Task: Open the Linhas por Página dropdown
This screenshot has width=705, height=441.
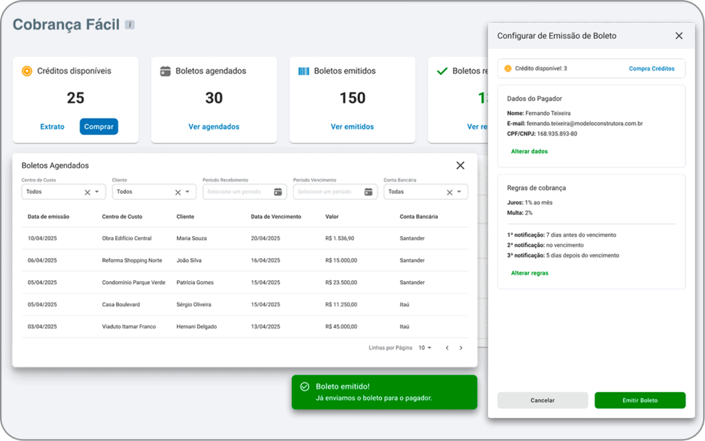Action: (425, 348)
